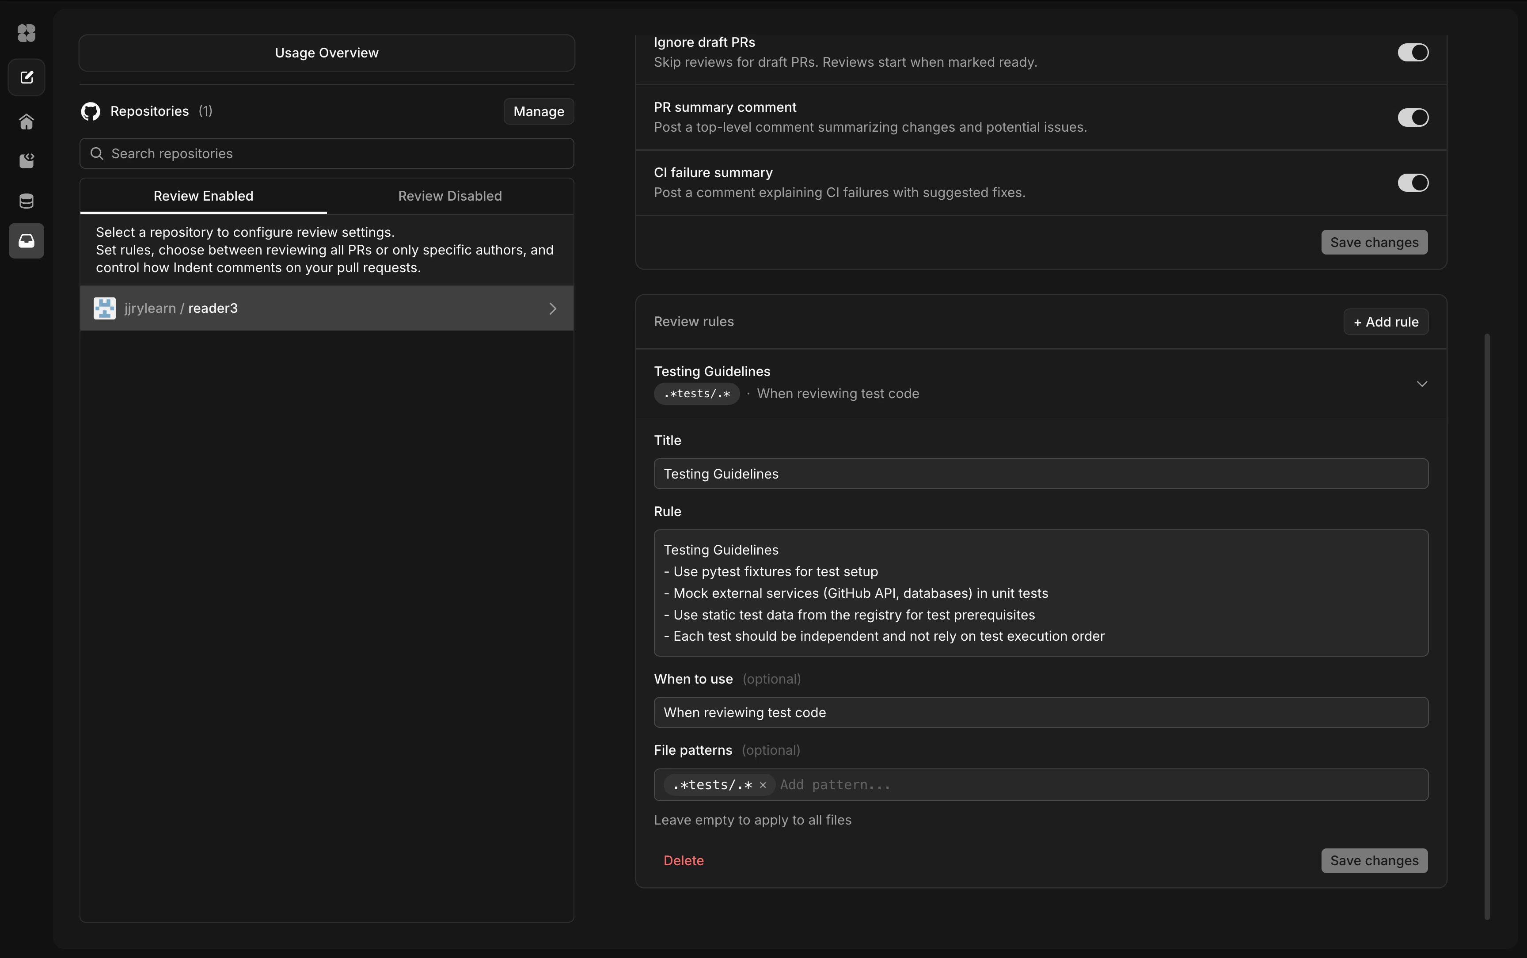The width and height of the screenshot is (1527, 958).
Task: Switch to the Review Disabled tab
Action: 449,196
